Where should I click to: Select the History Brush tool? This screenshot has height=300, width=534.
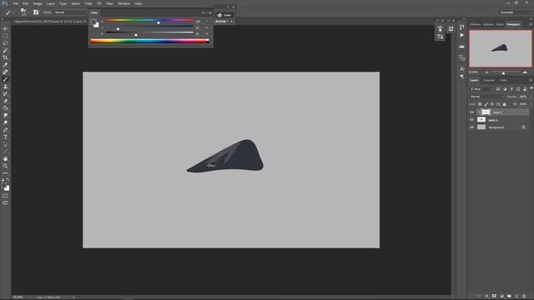5,93
